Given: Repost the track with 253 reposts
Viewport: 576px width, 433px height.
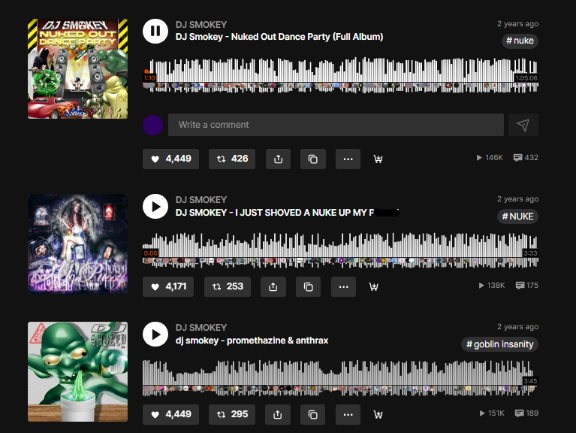Looking at the screenshot, I should 228,286.
